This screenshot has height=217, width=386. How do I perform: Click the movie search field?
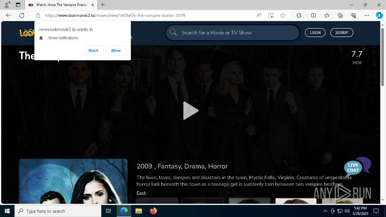[x=232, y=33]
